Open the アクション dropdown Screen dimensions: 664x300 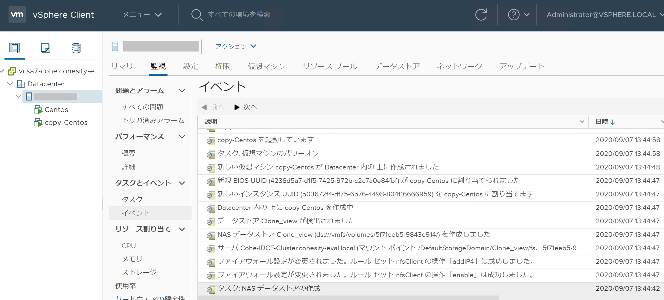[236, 46]
